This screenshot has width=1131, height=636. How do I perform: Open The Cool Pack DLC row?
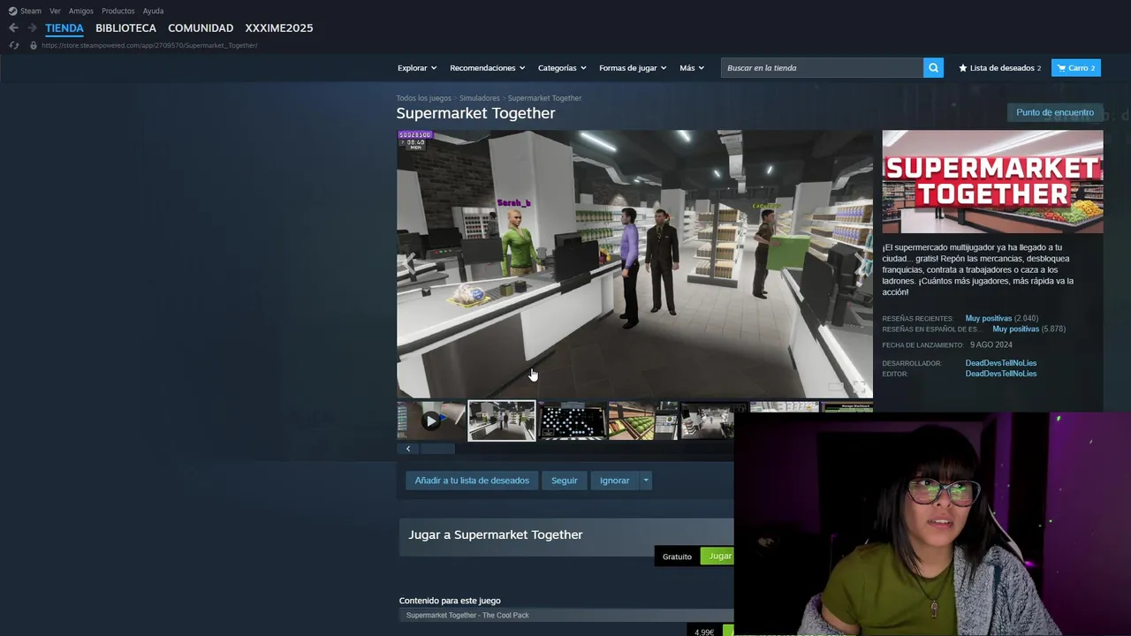click(566, 616)
